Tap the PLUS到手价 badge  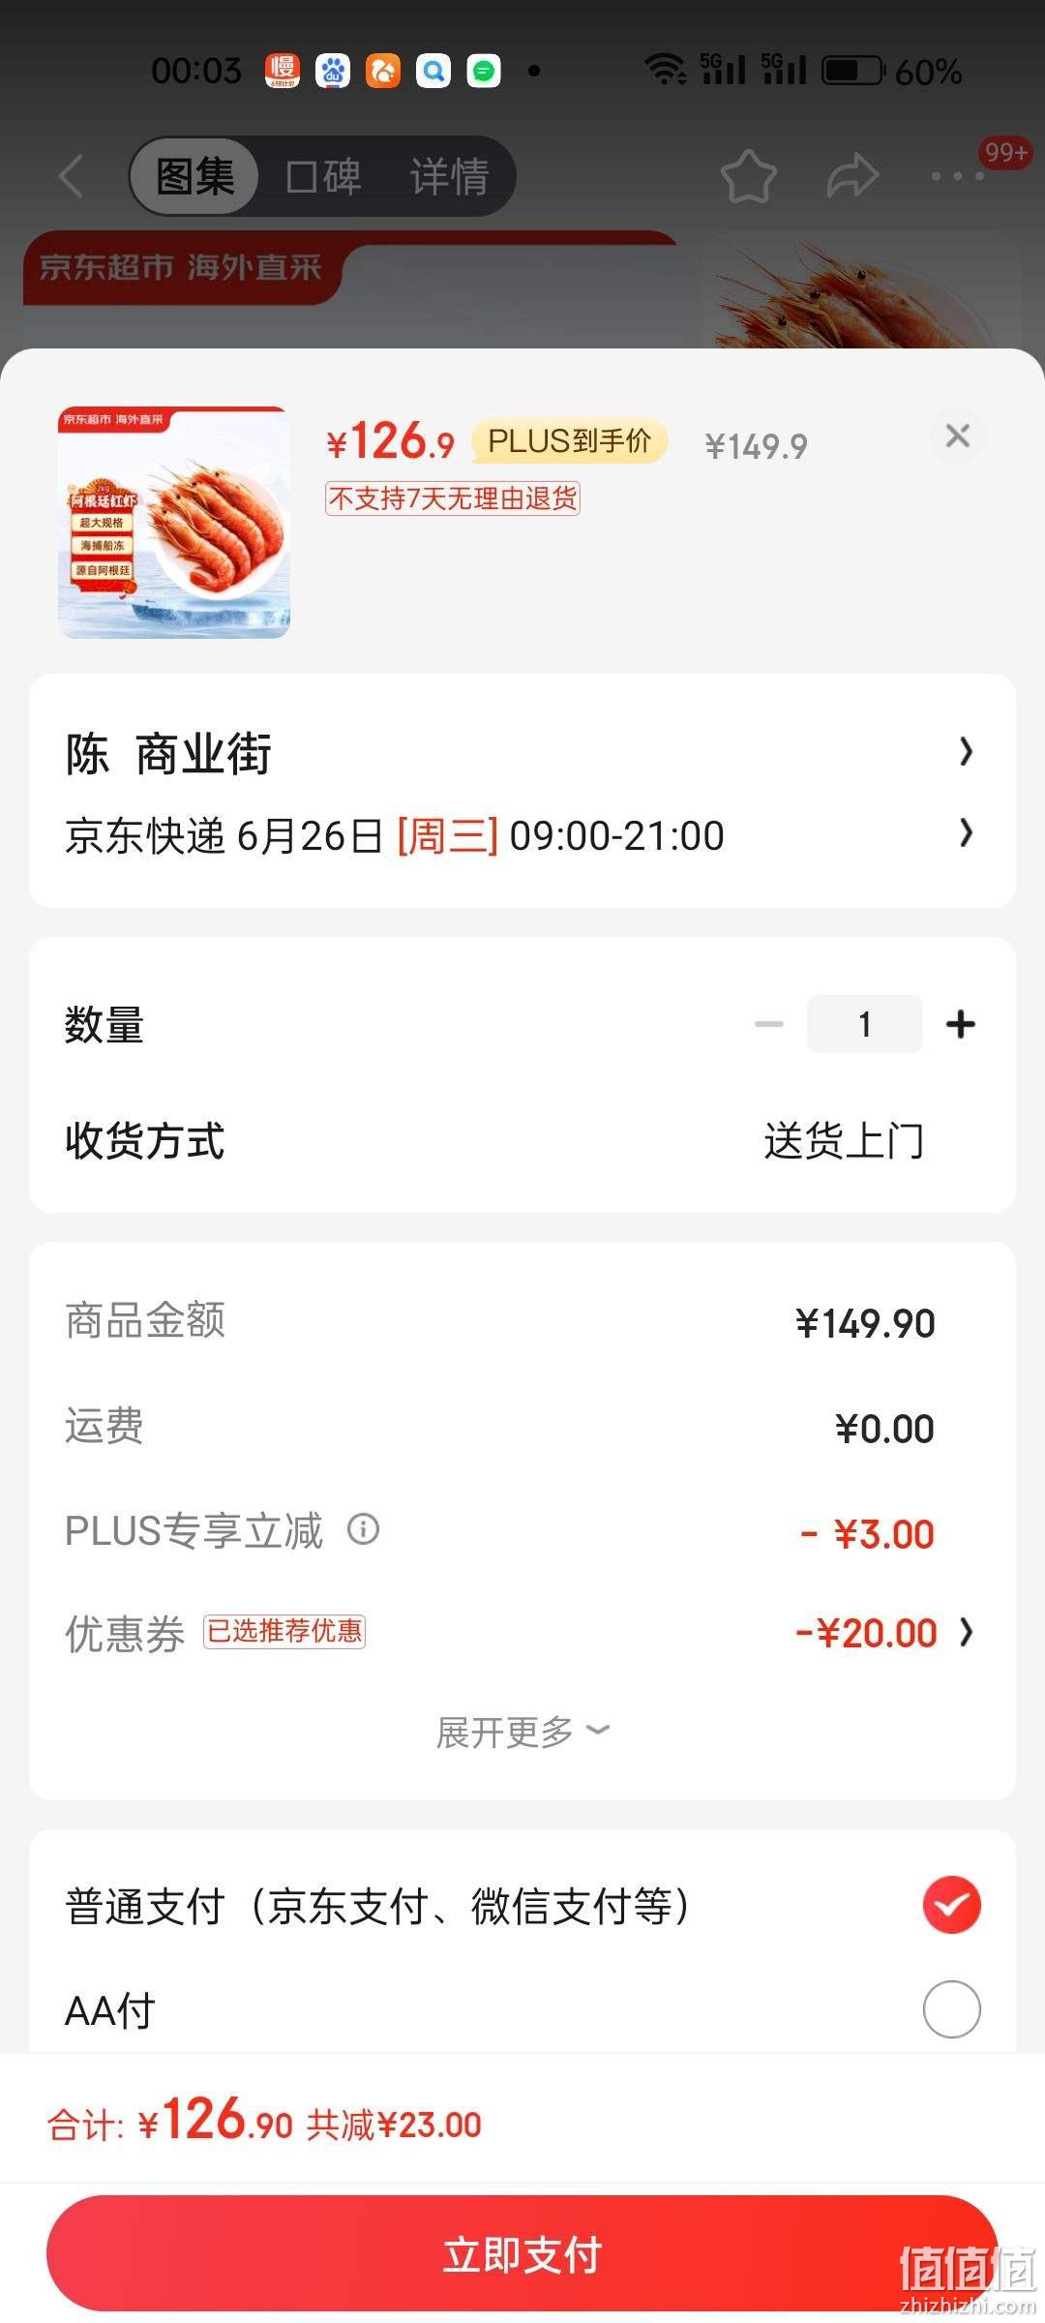point(569,441)
